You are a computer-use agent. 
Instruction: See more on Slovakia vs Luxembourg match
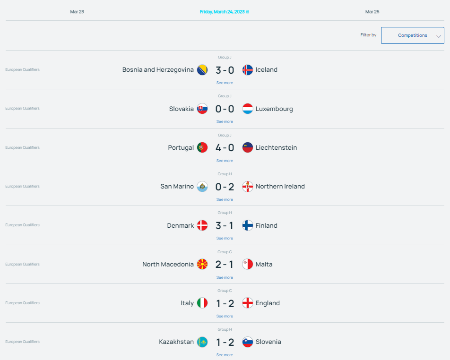click(225, 121)
